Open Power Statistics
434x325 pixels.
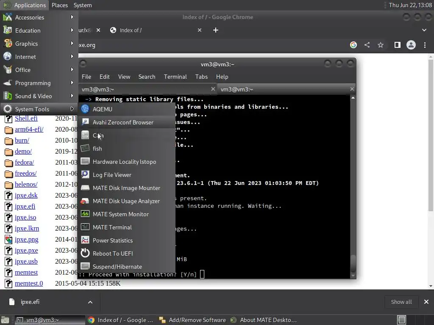click(x=126, y=240)
